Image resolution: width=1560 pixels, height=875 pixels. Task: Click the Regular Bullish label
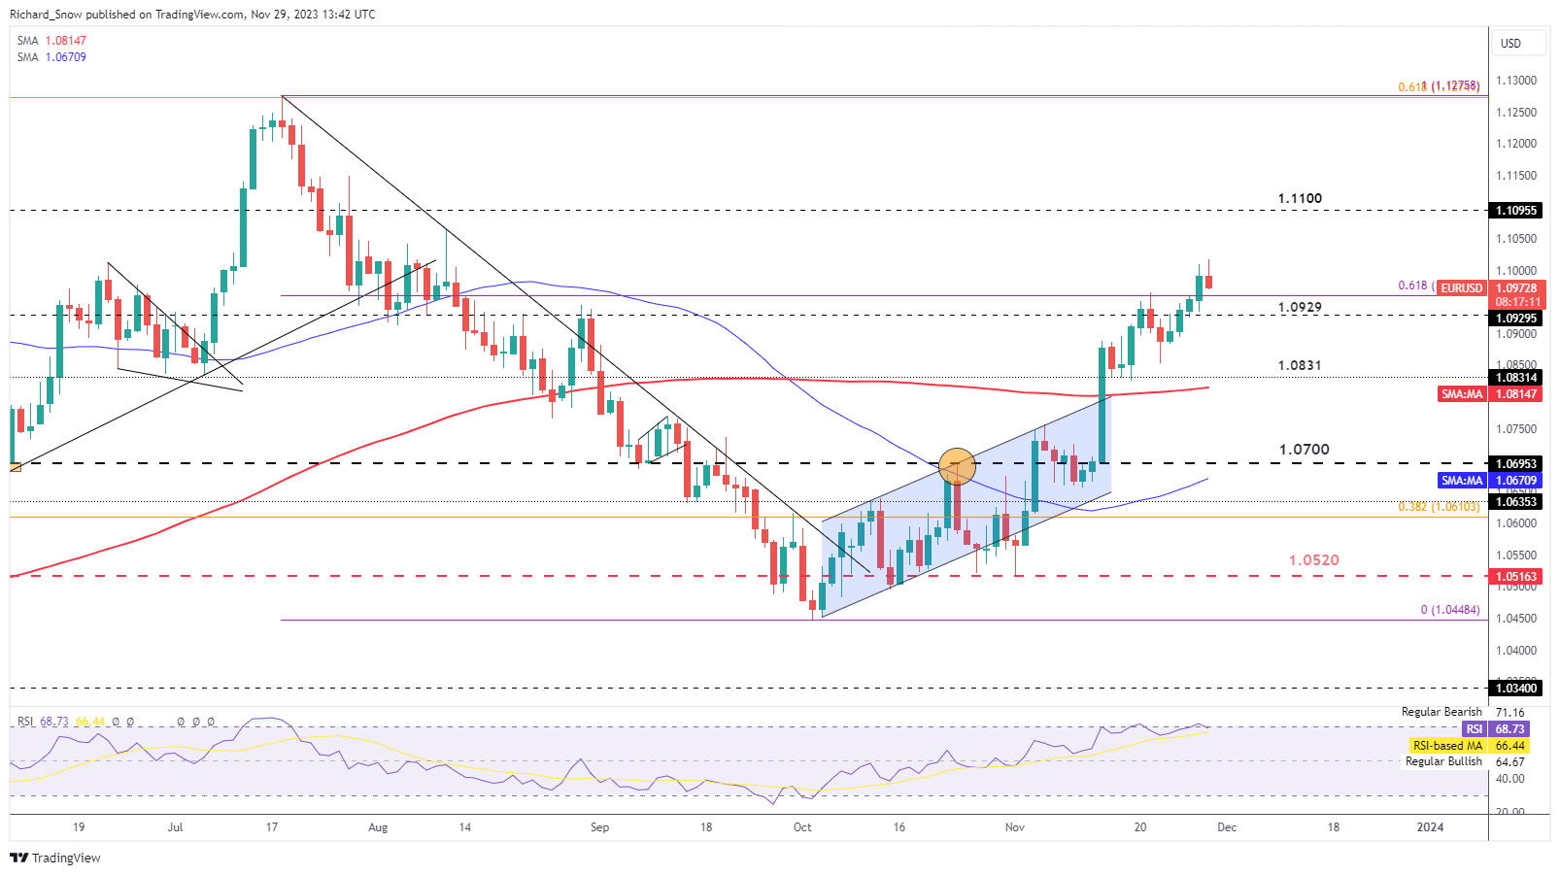1443,761
